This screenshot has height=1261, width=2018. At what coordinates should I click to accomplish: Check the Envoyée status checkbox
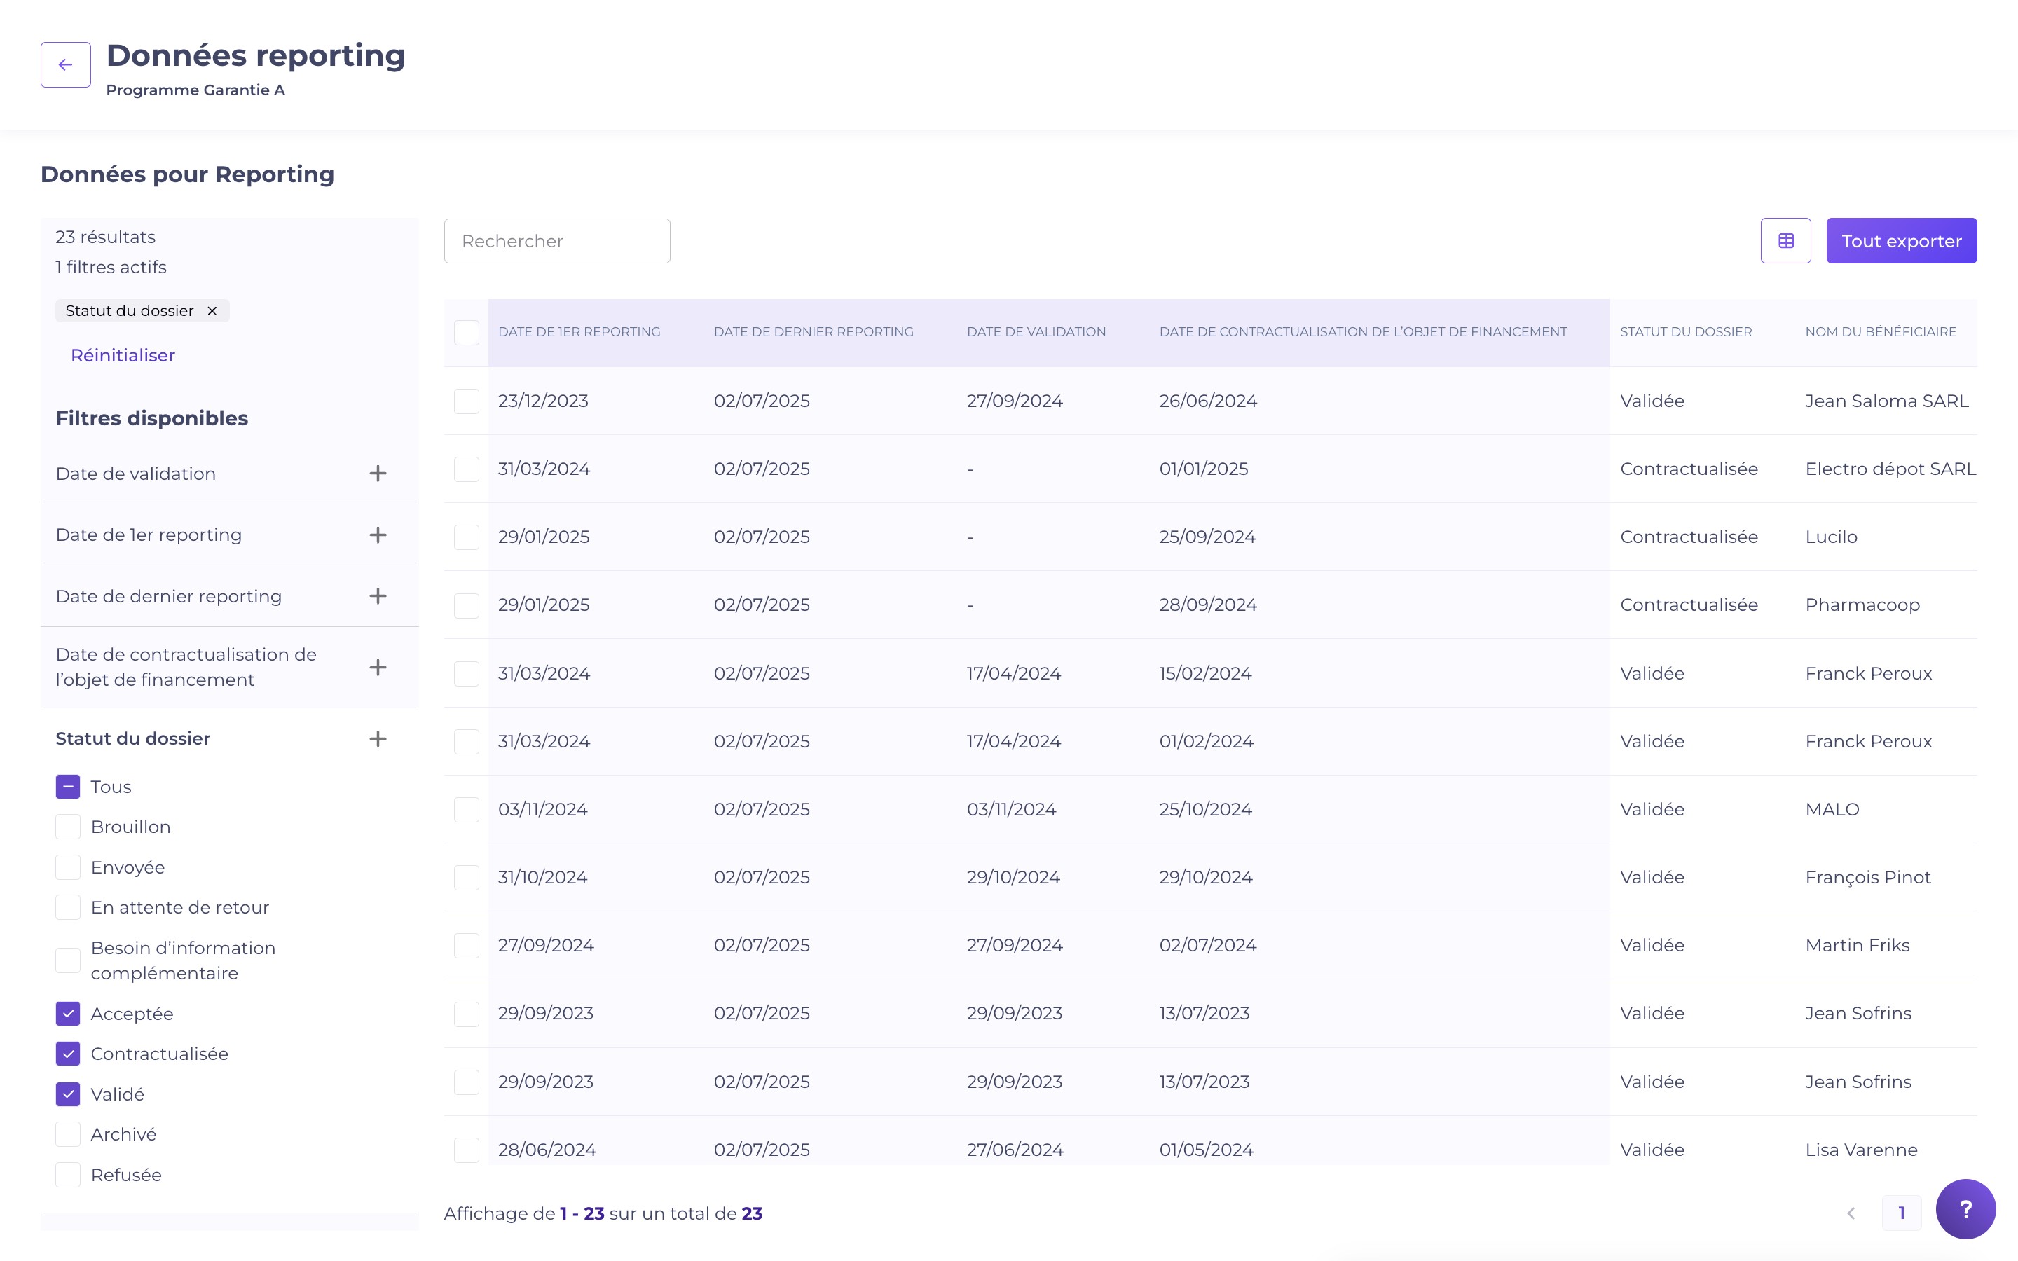click(67, 867)
